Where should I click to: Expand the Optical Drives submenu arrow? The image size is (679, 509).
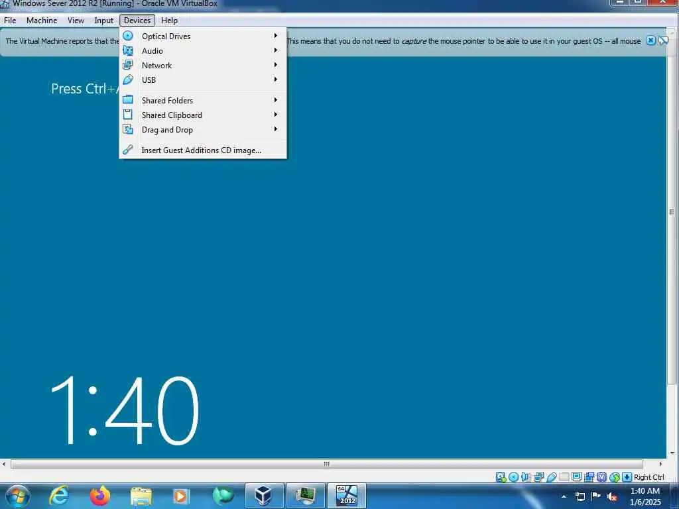pos(275,36)
